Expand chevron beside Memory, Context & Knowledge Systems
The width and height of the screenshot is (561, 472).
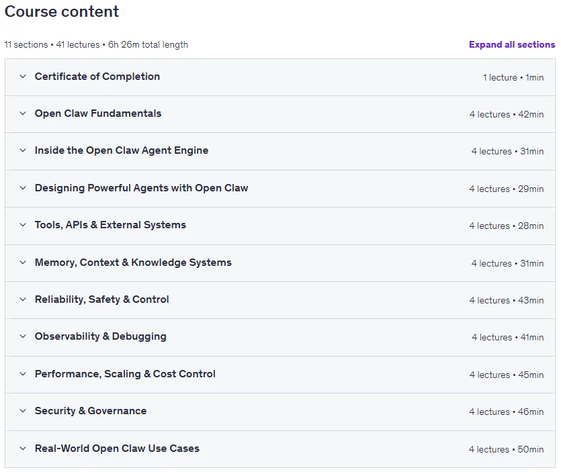[x=23, y=263]
